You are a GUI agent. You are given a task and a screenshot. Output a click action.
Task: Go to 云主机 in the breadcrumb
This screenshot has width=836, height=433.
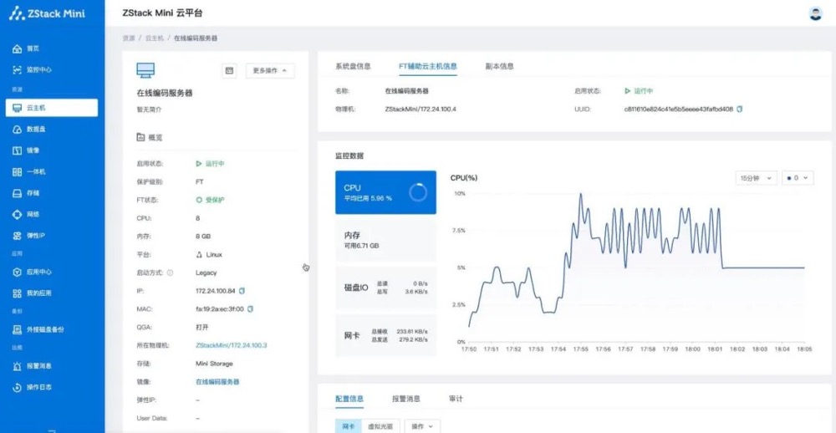pyautogui.click(x=154, y=38)
